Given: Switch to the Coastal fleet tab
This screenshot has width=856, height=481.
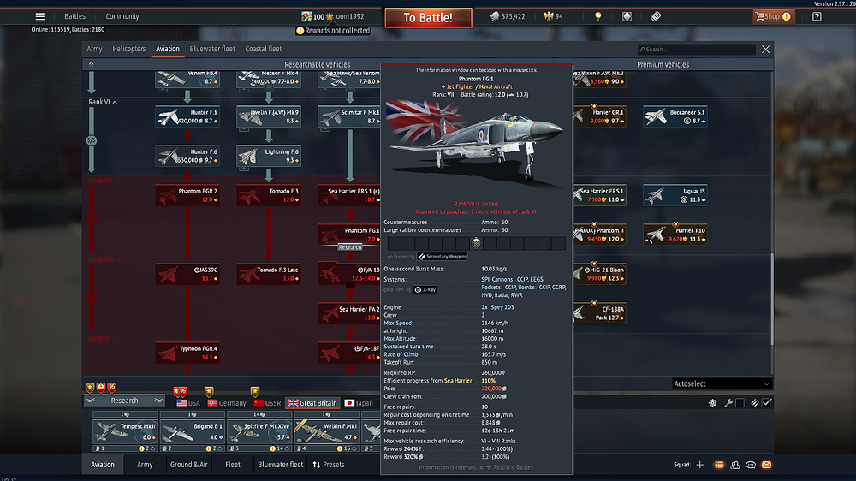Looking at the screenshot, I should point(263,49).
